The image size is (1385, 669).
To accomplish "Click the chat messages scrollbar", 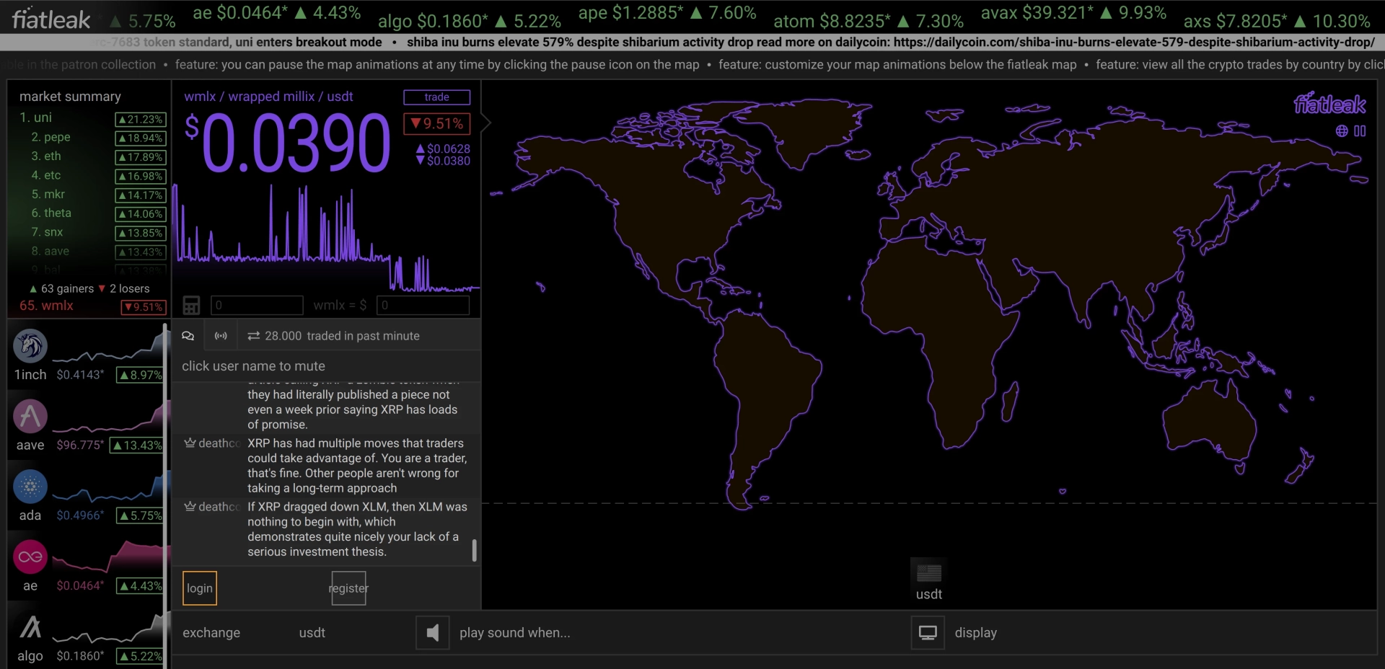I will click(x=474, y=550).
